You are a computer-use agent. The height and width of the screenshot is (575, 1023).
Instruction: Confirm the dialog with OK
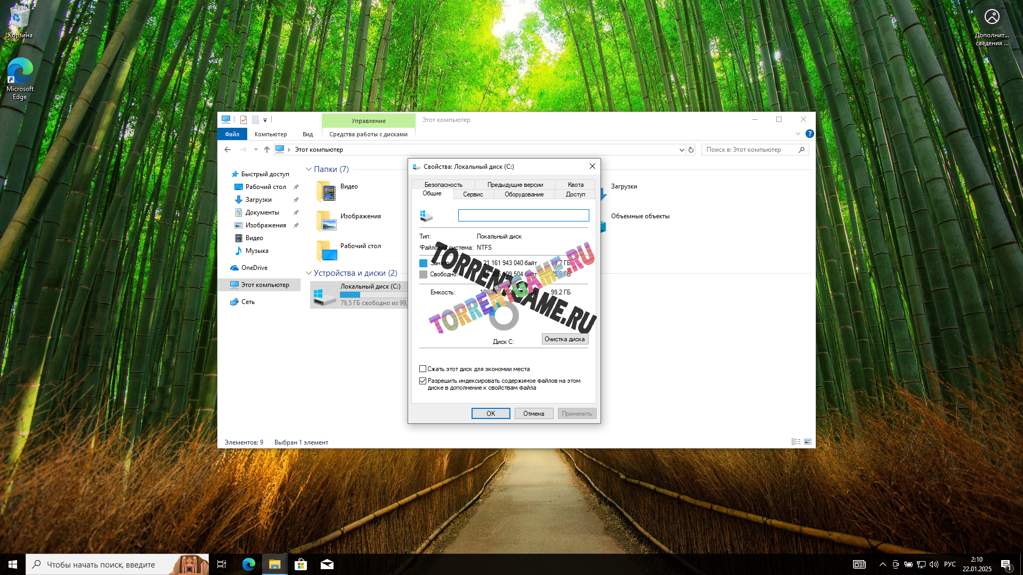pyautogui.click(x=490, y=414)
